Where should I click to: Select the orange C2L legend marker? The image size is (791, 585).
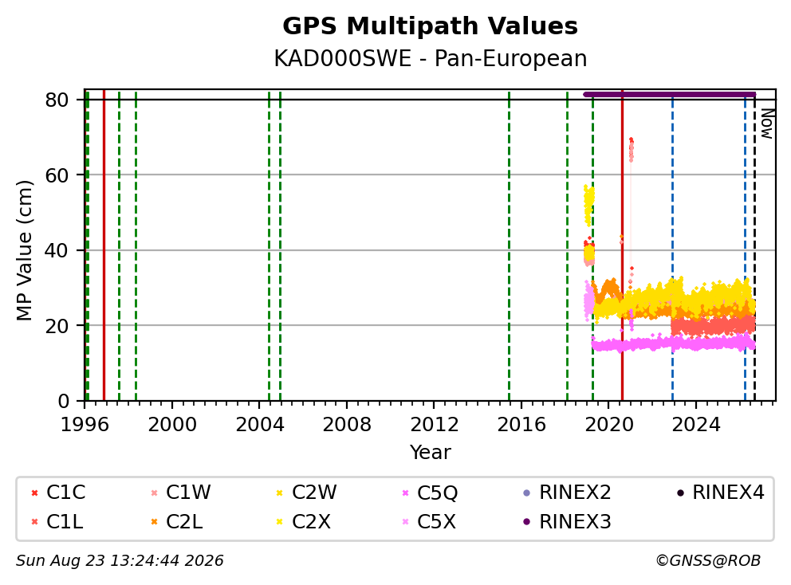coord(155,522)
